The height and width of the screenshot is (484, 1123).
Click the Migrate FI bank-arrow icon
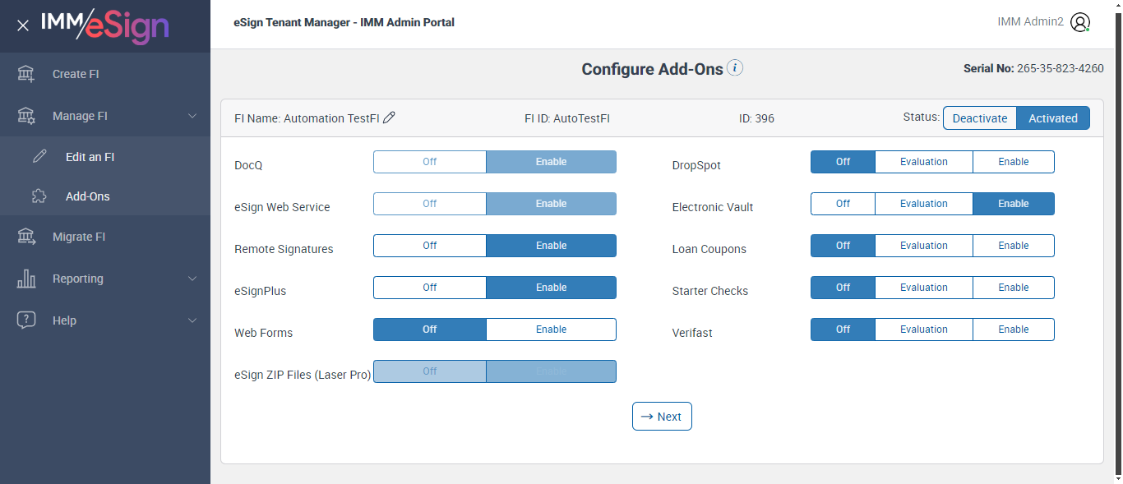[26, 237]
